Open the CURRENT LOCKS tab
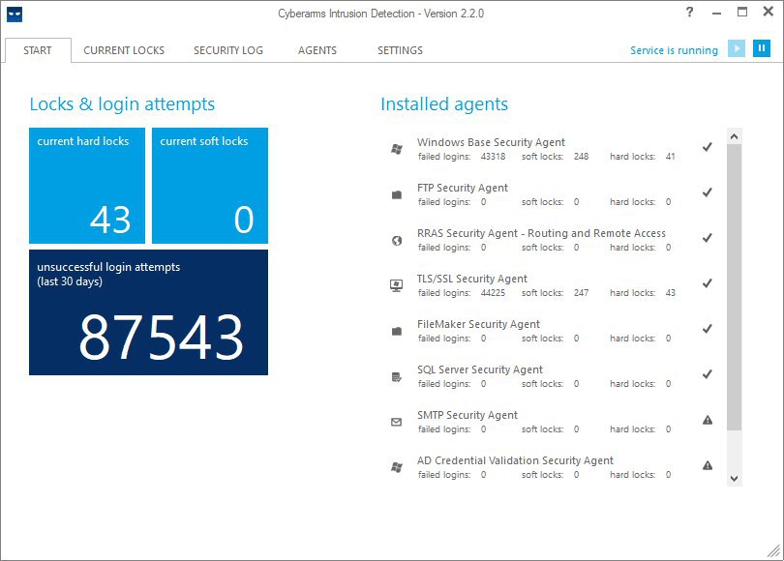The image size is (784, 561). point(124,50)
